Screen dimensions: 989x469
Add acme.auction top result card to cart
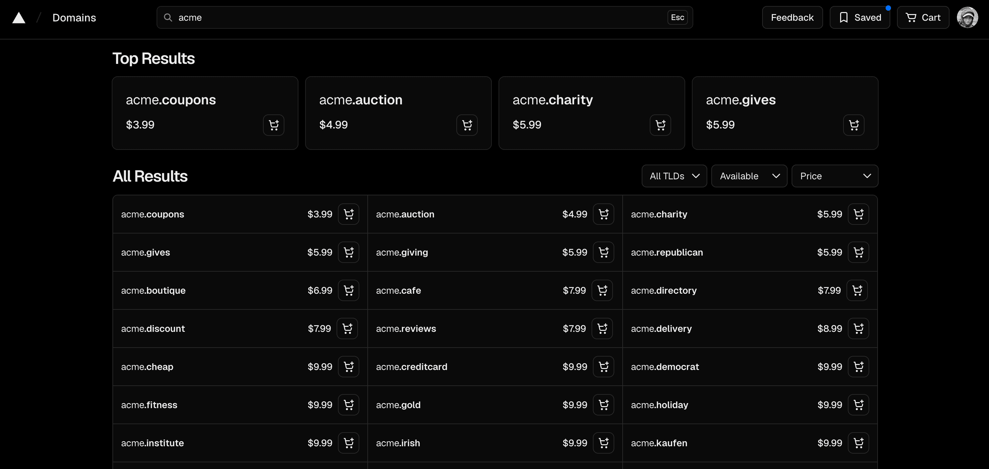click(467, 125)
